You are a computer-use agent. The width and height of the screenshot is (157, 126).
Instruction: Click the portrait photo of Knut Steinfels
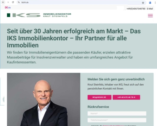pos(43,100)
